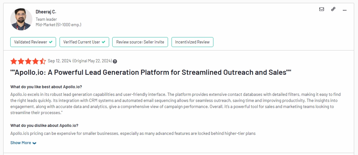This screenshot has height=155, width=358.
Task: Click the star rating
Action: 28,61
